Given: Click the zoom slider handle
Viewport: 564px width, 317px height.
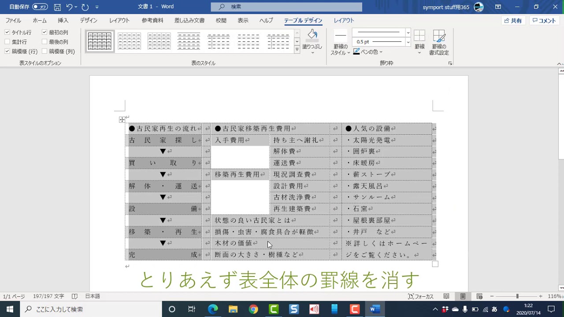Looking at the screenshot, I should click(517, 297).
